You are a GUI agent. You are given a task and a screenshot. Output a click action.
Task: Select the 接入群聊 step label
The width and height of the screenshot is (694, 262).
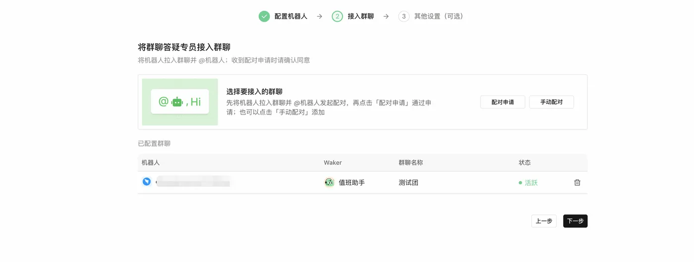[361, 16]
